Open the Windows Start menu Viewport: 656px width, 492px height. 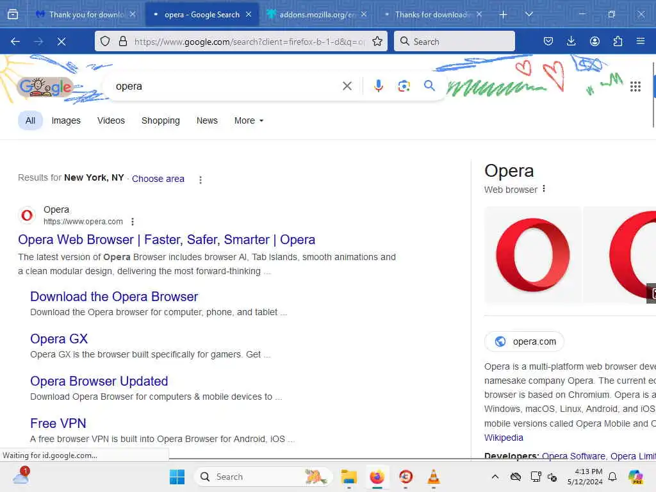click(x=177, y=477)
